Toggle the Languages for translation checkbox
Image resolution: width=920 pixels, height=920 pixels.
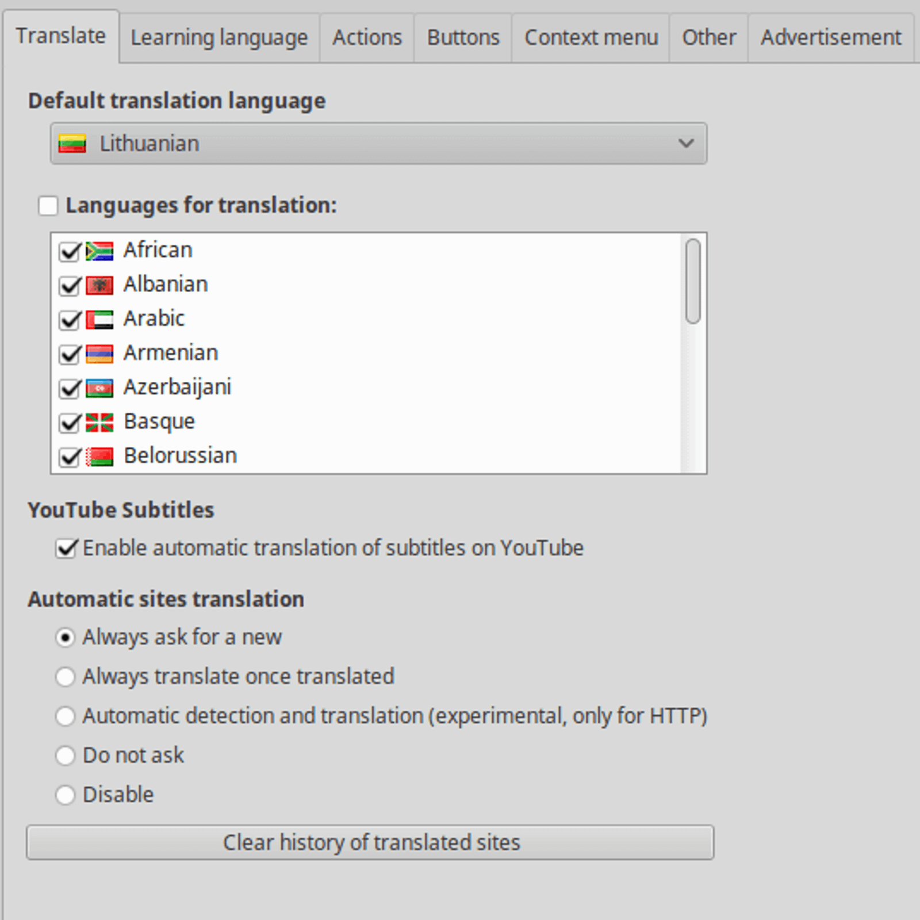pyautogui.click(x=48, y=205)
